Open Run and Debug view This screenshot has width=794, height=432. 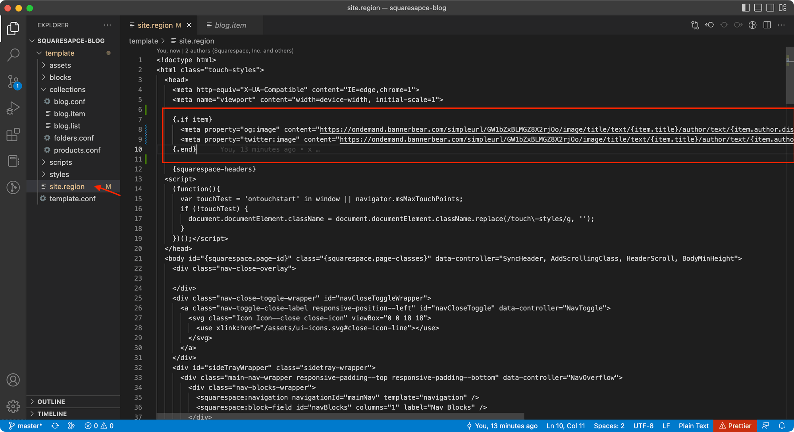click(13, 108)
